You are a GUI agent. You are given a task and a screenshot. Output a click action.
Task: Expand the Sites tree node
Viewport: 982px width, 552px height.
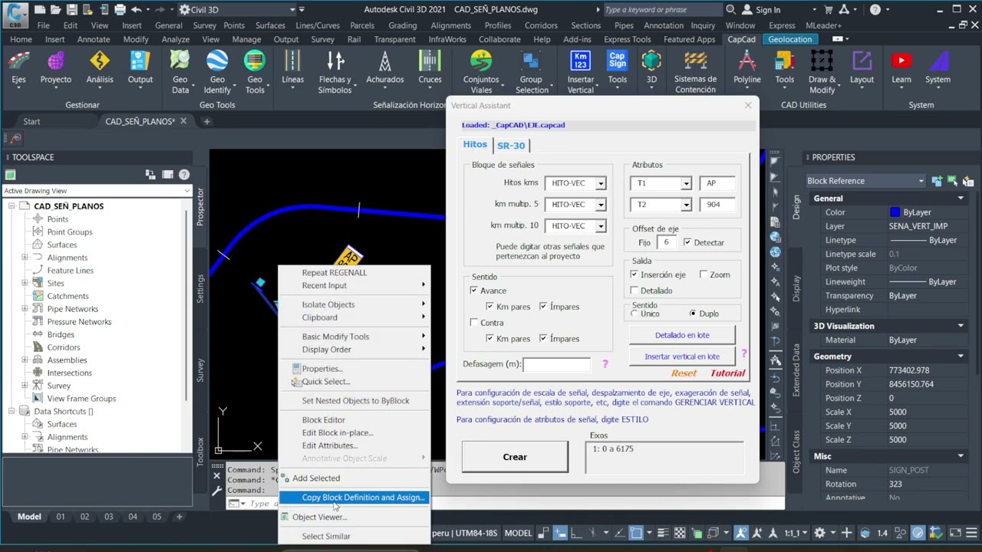[x=25, y=283]
